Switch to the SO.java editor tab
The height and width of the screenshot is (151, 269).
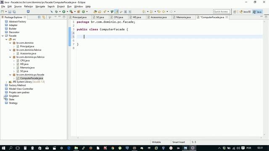point(100,17)
